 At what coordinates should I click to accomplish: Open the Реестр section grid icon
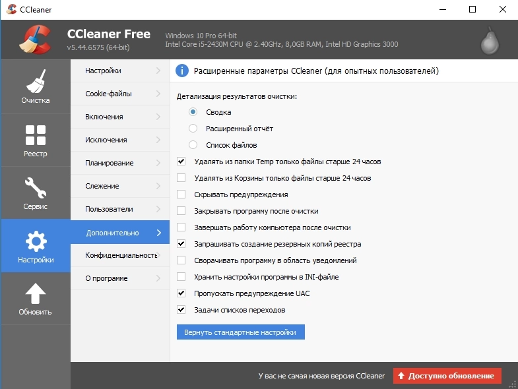pos(35,135)
